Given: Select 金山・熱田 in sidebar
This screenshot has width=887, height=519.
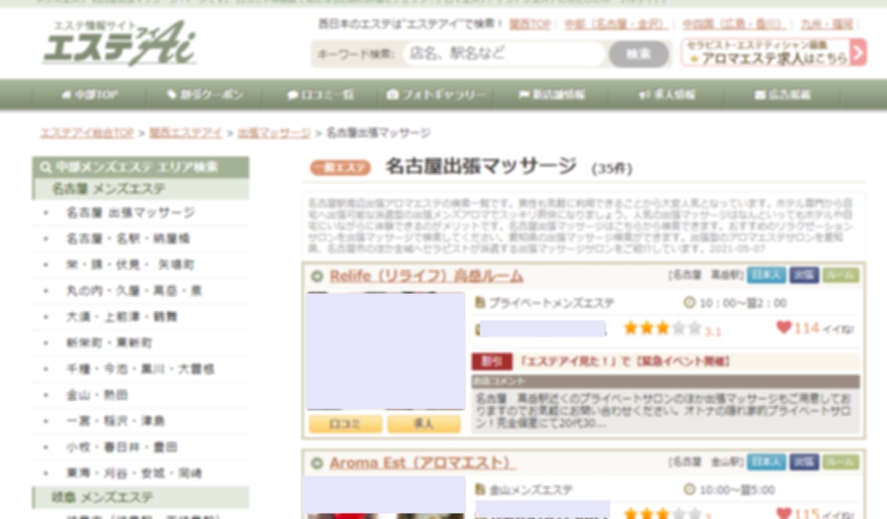Looking at the screenshot, I should click(96, 395).
